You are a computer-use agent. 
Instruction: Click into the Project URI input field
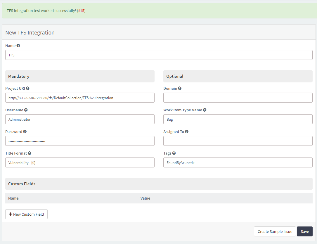pyautogui.click(x=80, y=98)
